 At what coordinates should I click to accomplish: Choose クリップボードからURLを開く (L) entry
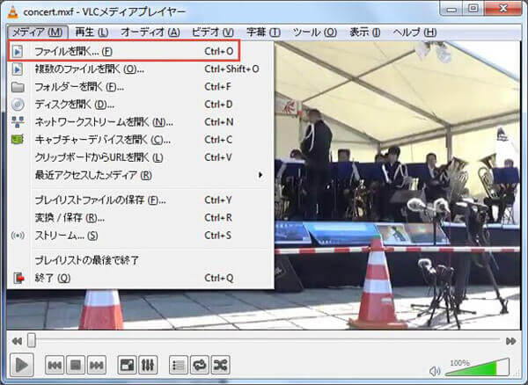coord(141,157)
